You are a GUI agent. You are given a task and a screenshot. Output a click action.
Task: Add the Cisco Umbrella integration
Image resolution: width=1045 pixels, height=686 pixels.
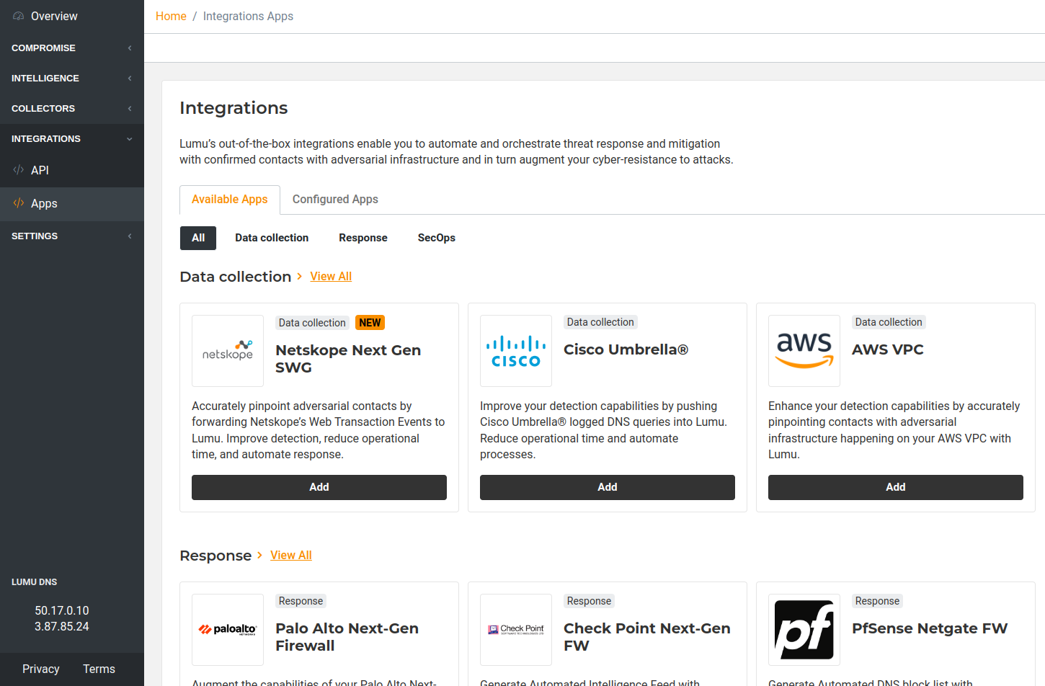[x=607, y=487]
